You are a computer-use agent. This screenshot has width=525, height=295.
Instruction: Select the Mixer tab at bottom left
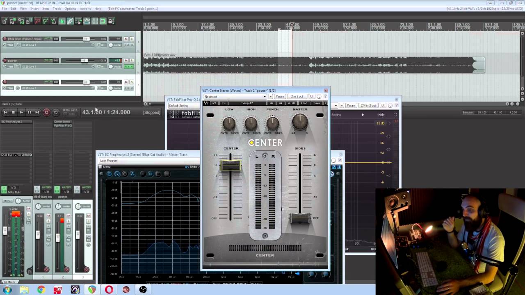(9, 282)
